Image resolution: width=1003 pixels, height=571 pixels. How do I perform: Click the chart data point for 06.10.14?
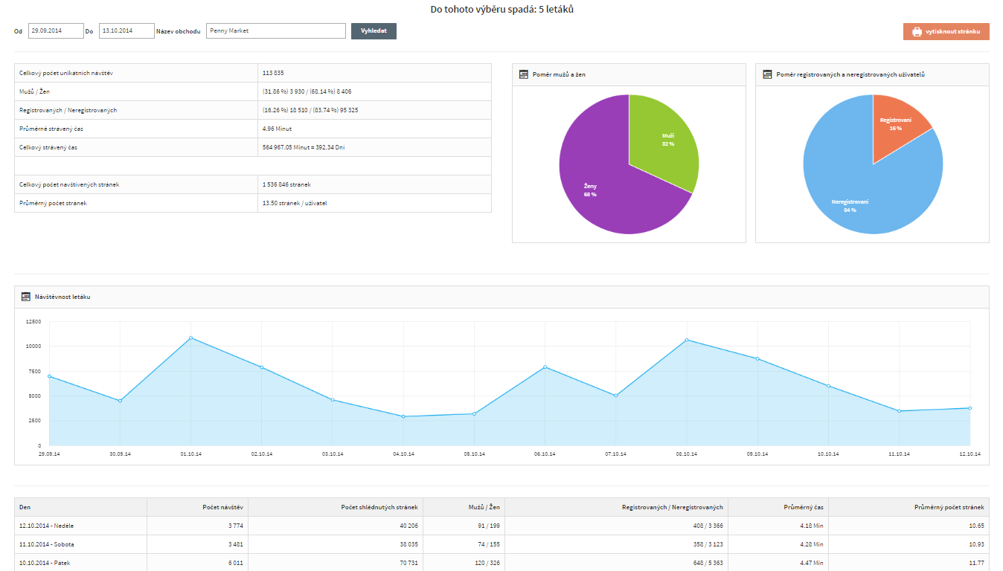[x=545, y=367]
